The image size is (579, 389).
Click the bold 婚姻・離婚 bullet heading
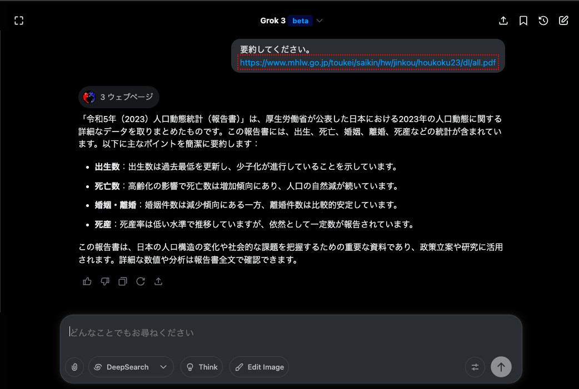pyautogui.click(x=116, y=205)
